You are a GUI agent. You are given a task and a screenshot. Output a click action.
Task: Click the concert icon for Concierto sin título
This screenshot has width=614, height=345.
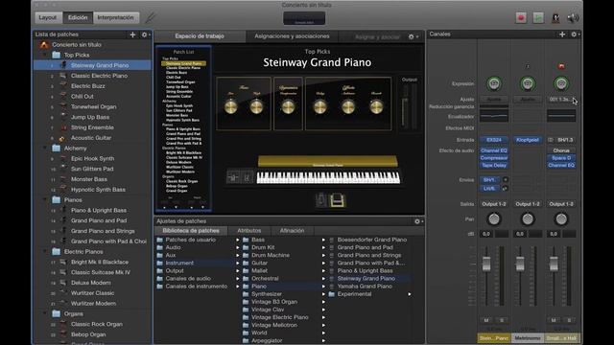[x=44, y=45]
